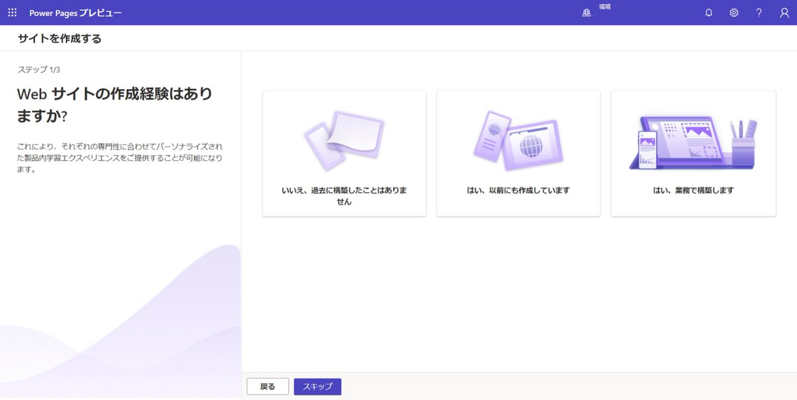
Task: Click the スキップ button
Action: pos(317,385)
